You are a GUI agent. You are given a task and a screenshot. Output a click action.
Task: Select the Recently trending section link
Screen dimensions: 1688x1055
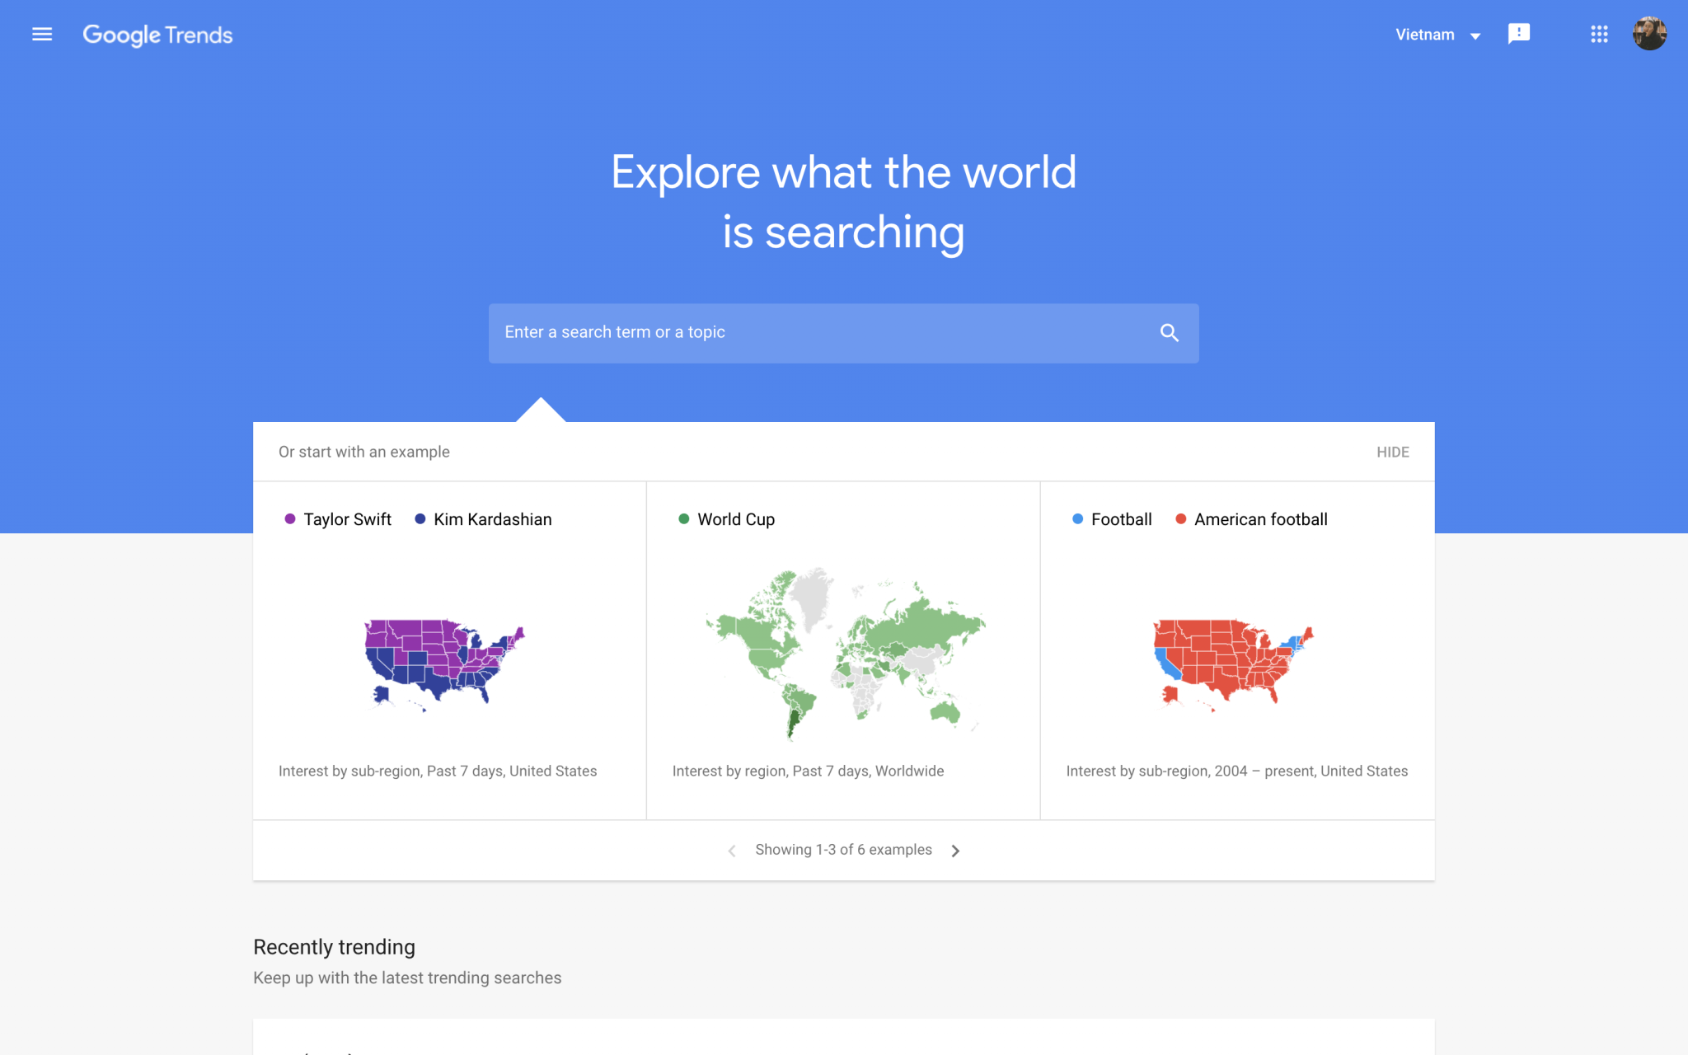tap(334, 947)
